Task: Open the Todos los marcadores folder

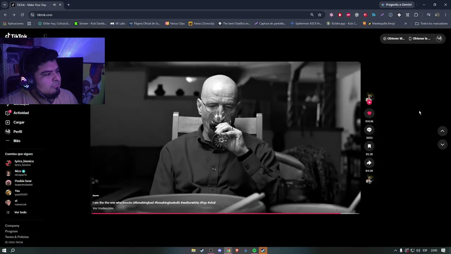Action: [431, 24]
